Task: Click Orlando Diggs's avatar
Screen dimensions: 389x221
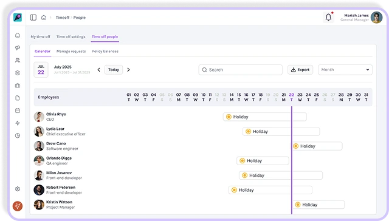Action: click(39, 160)
